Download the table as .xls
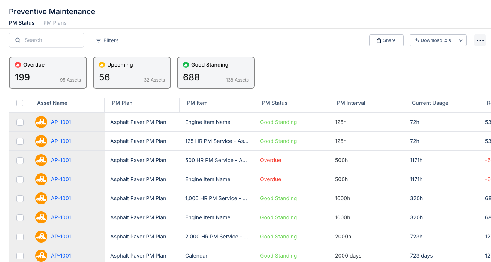Viewport: 491px width, 262px height. (x=432, y=40)
